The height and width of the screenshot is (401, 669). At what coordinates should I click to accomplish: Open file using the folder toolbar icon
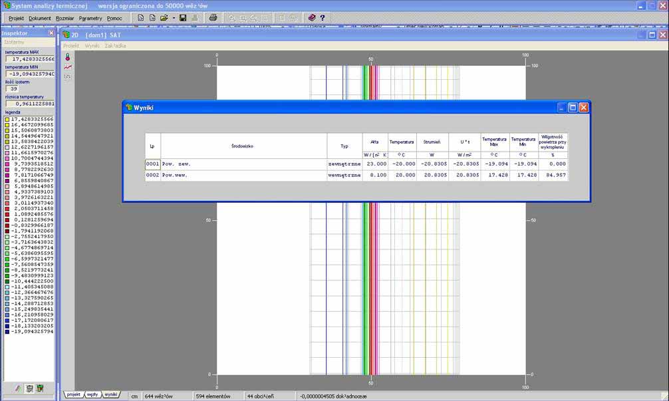tap(164, 18)
